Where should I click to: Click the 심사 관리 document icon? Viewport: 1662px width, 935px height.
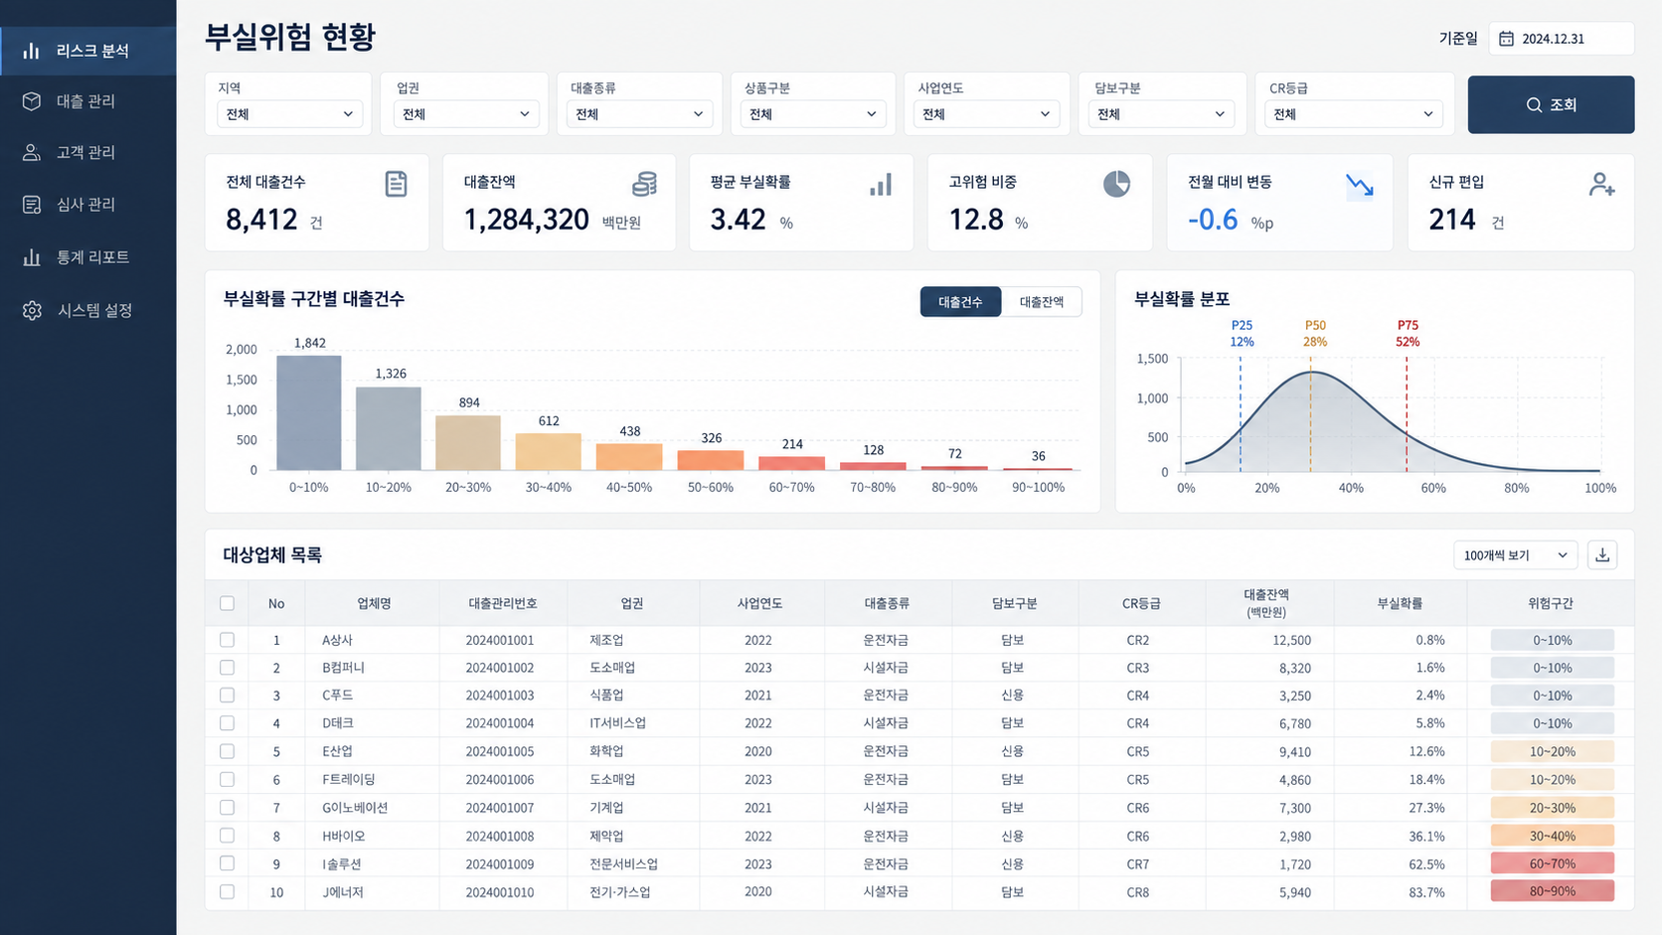(32, 205)
